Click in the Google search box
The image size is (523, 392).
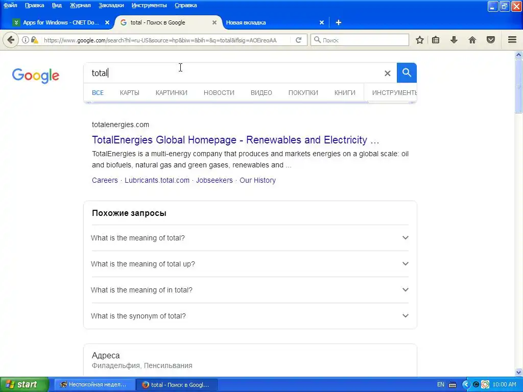(233, 73)
